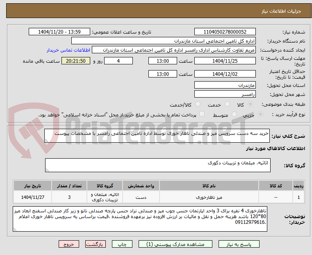Click the تعداد / مقدار column header
312x255 pixels.
[x=69, y=186]
